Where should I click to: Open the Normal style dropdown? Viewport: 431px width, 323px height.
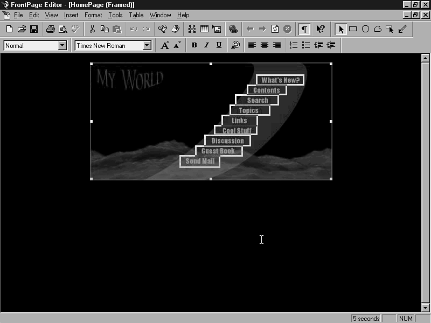click(x=62, y=46)
